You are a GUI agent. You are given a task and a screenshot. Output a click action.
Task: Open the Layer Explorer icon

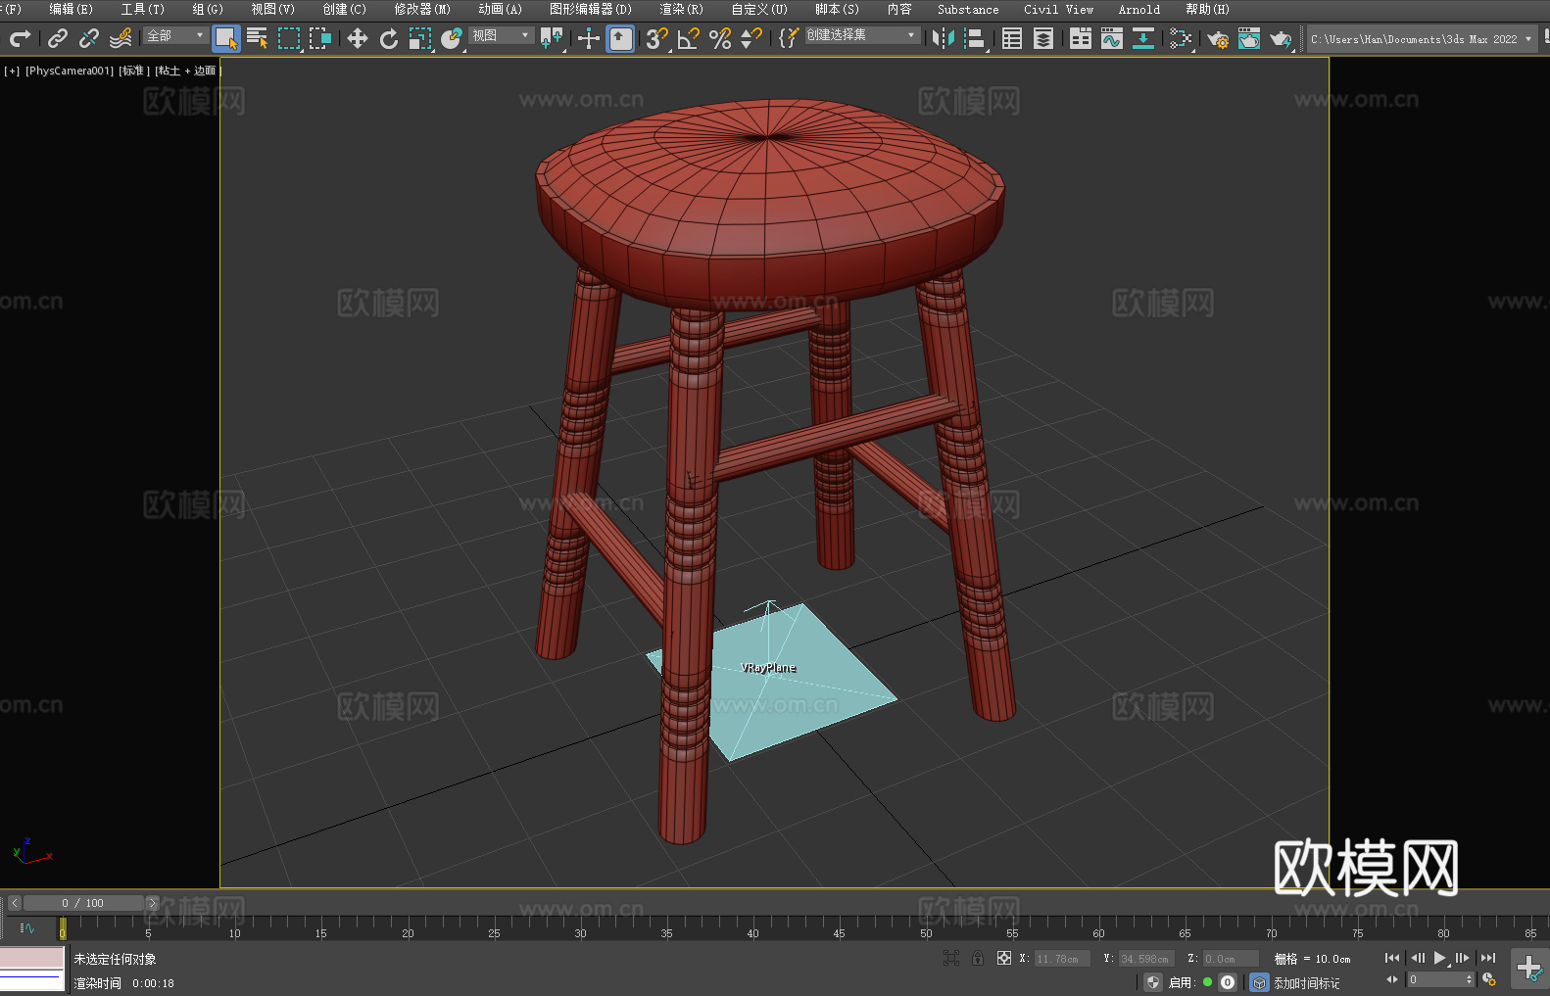click(1043, 38)
